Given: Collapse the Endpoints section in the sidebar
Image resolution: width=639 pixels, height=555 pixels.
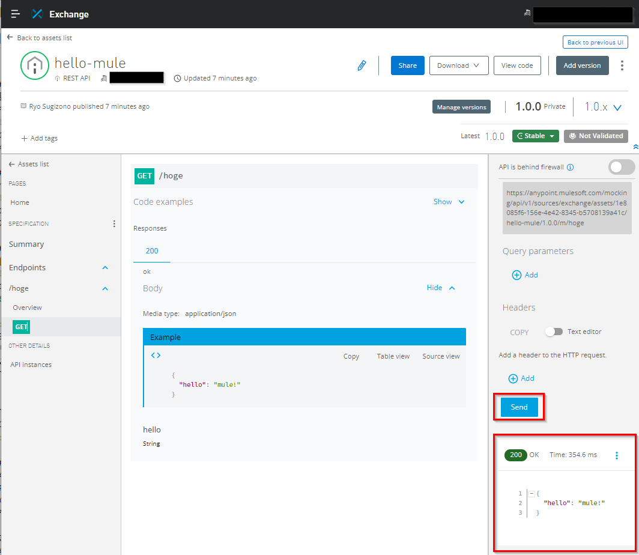Looking at the screenshot, I should tap(104, 267).
